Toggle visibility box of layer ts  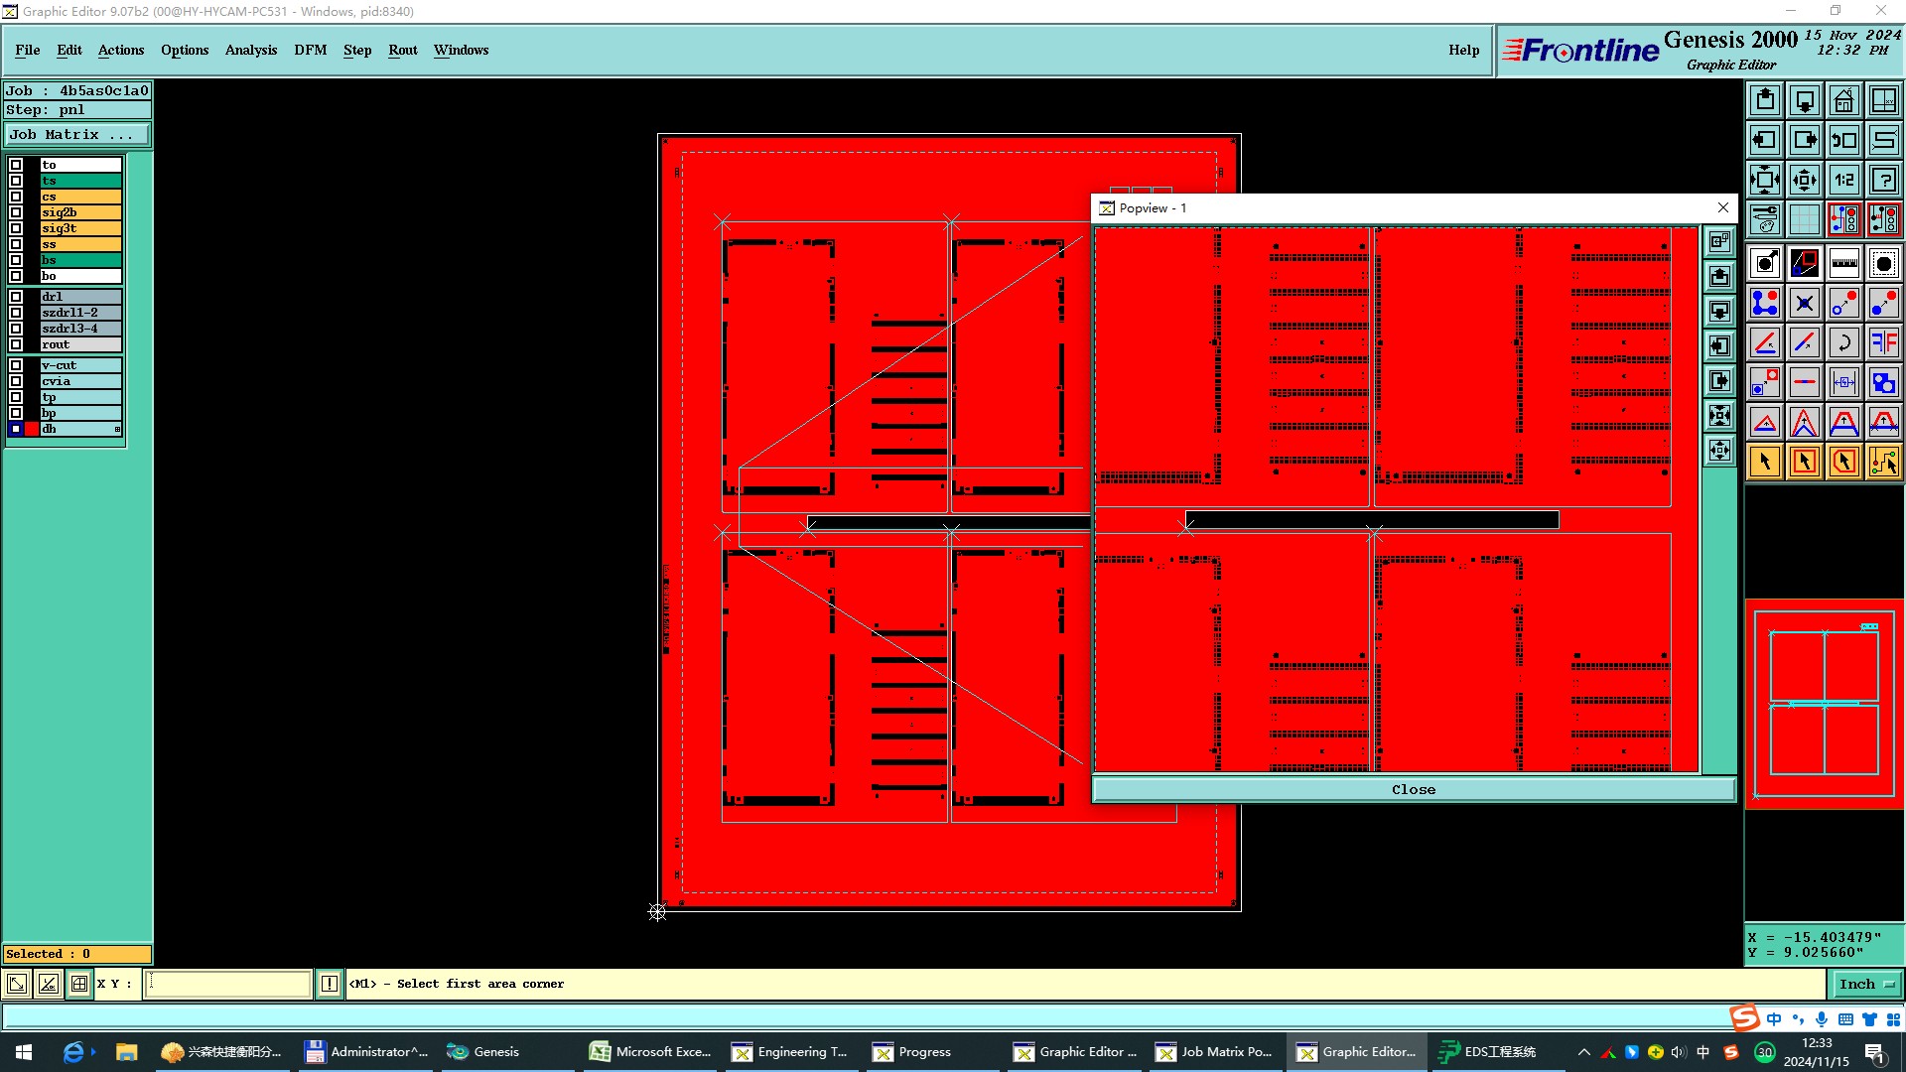coord(16,181)
